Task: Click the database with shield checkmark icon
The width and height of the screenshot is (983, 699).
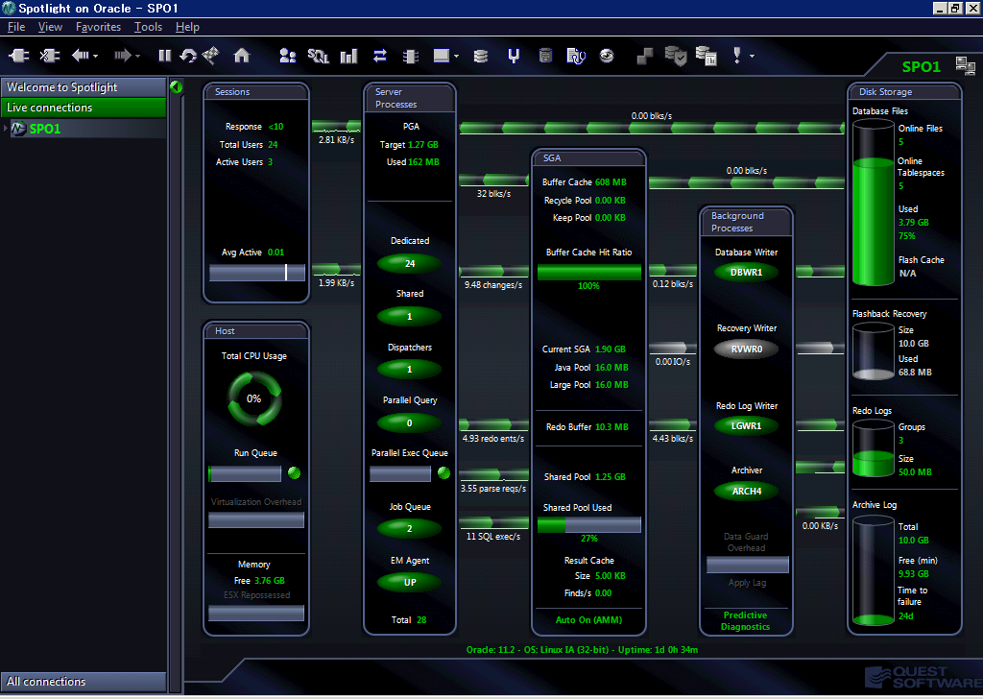Action: [676, 56]
